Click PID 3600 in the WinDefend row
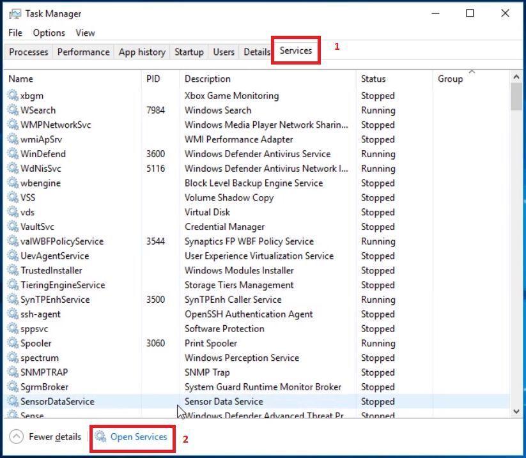Screen dimensions: 526x458 (x=155, y=153)
